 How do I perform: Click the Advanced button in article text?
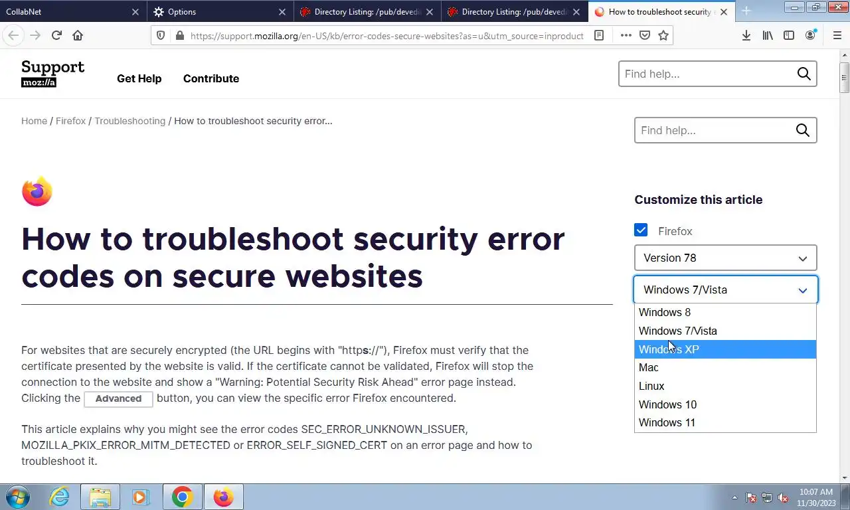(x=118, y=398)
